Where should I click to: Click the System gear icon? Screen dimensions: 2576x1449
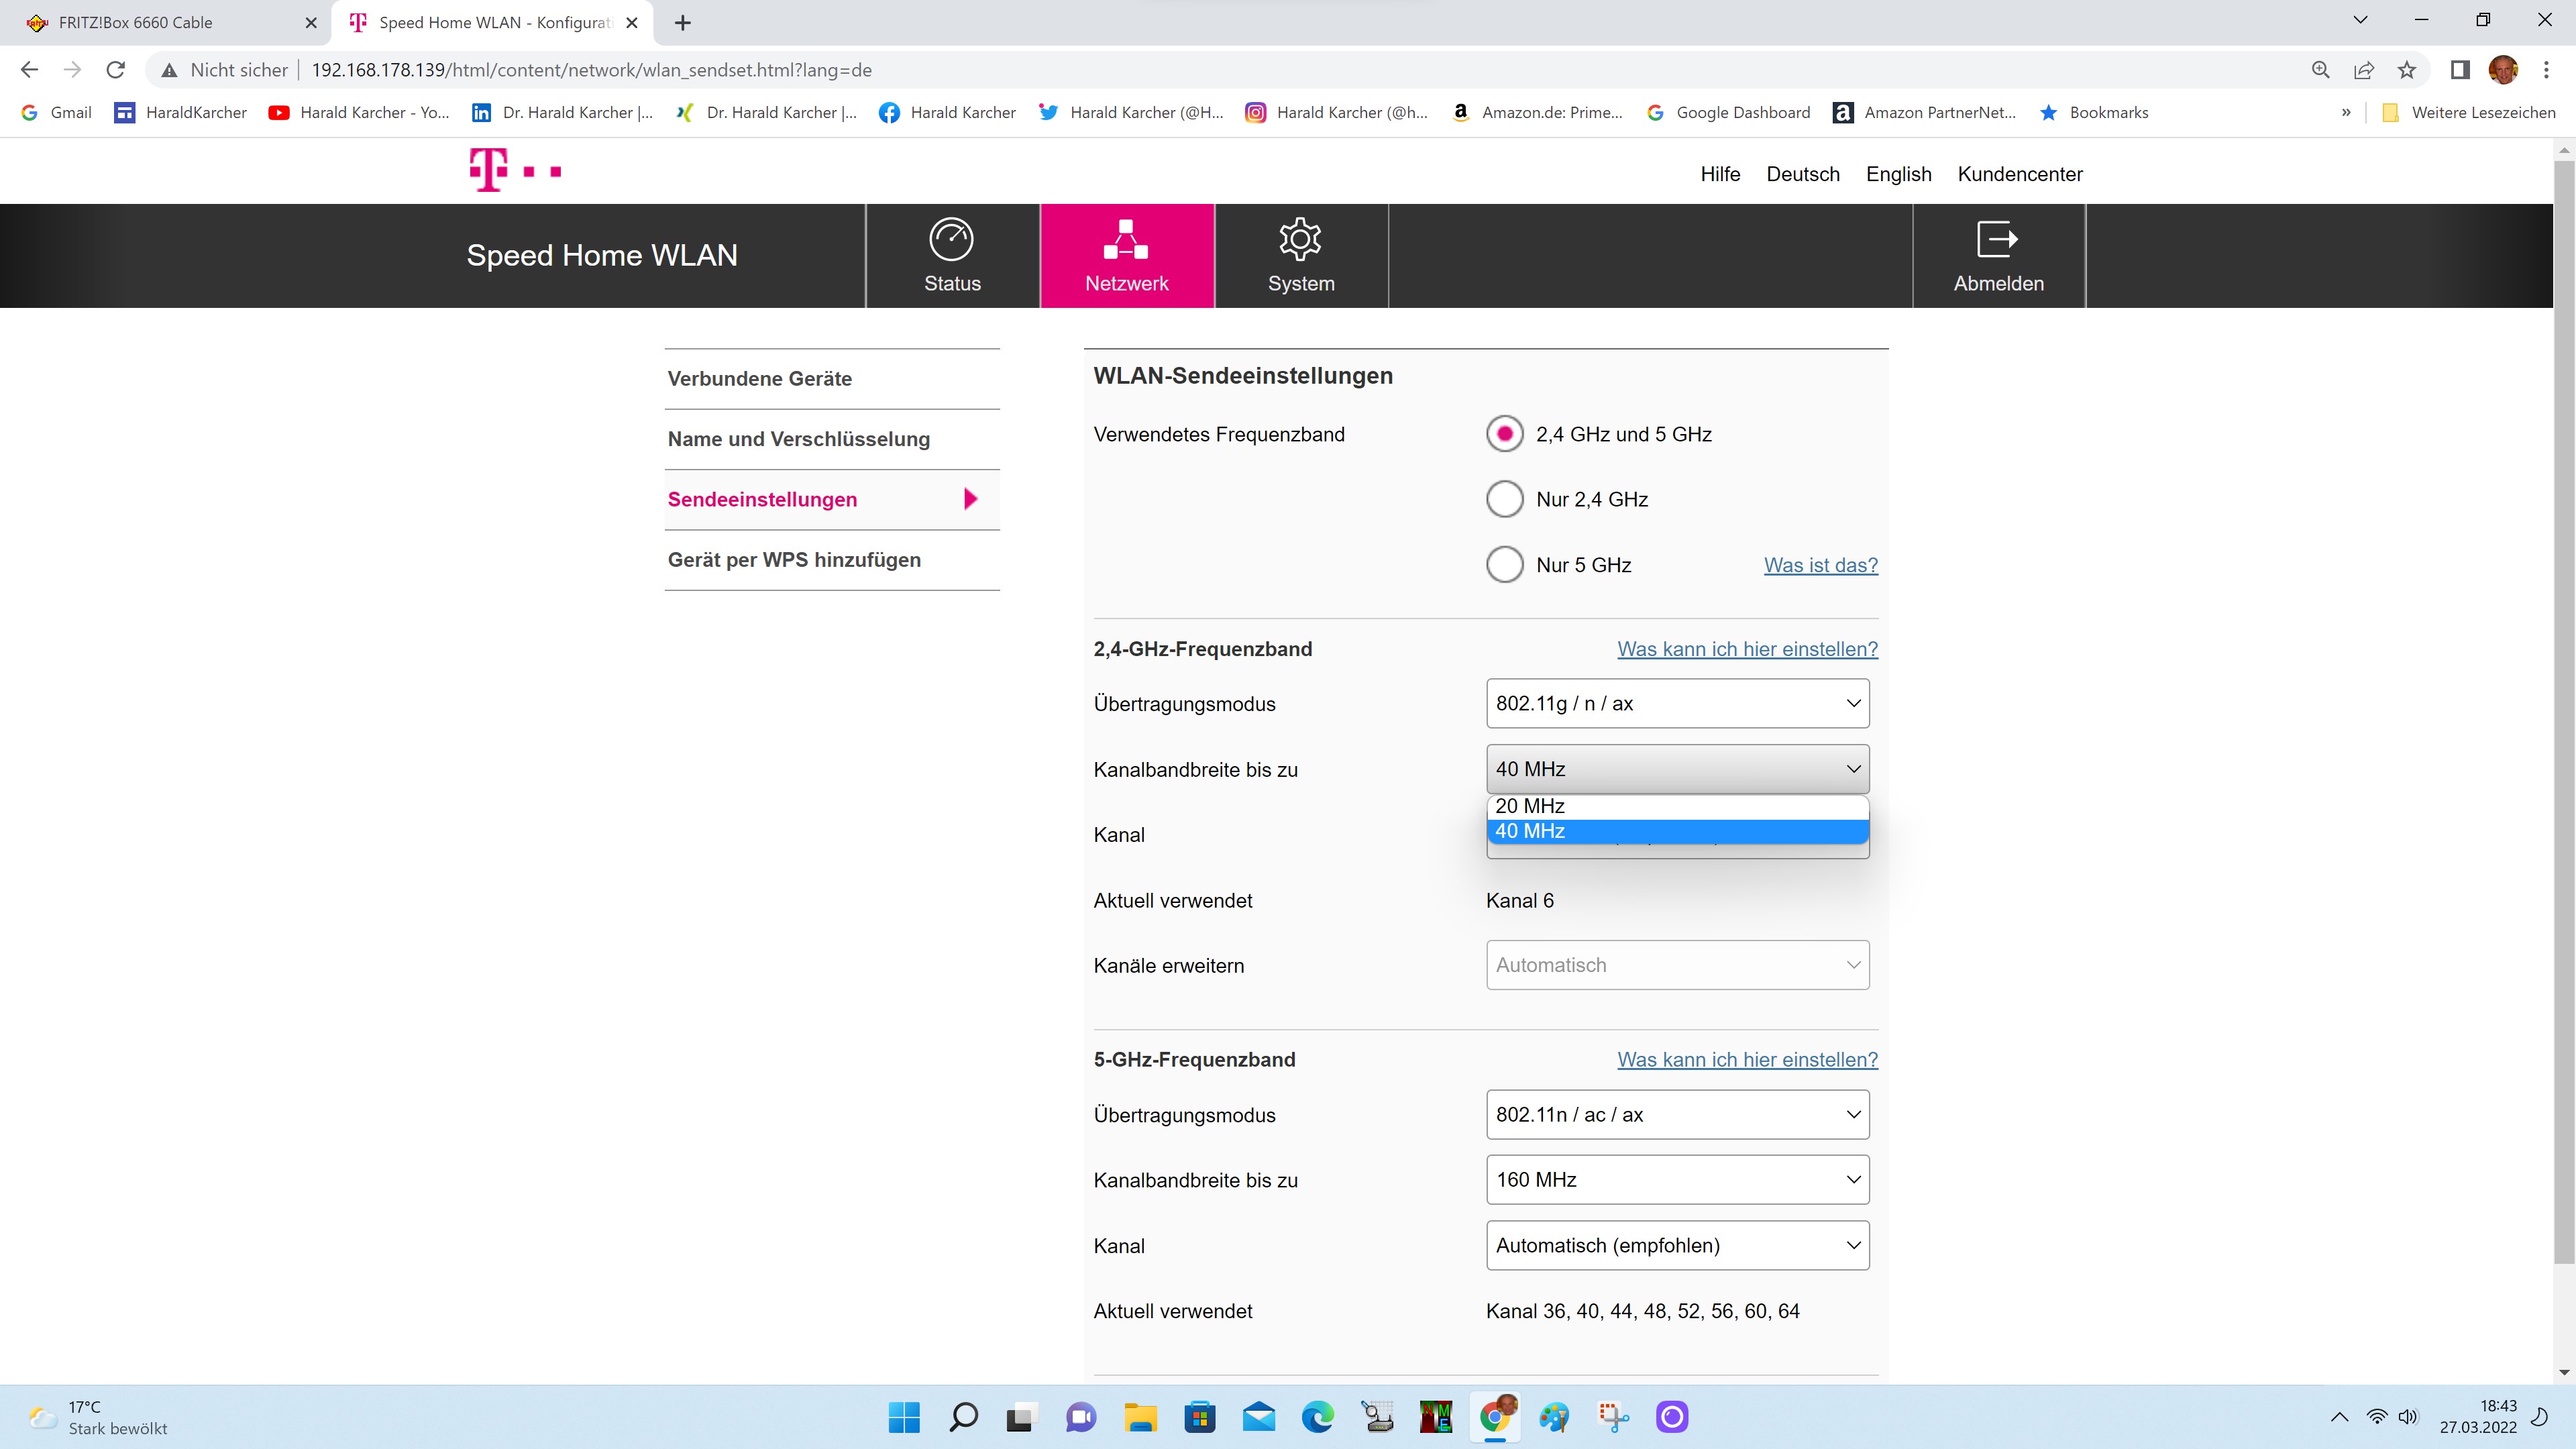point(1300,240)
